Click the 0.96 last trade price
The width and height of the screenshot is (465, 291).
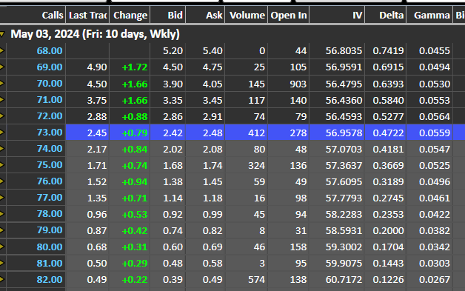[x=97, y=215]
